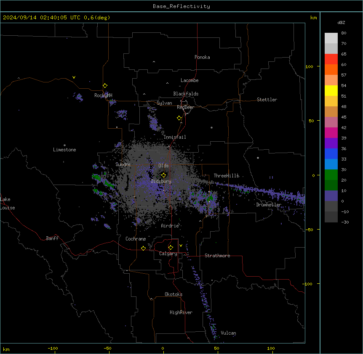Click the yellow V marker northeast of Calgary
This screenshot has height=354, width=363.
[x=181, y=246]
